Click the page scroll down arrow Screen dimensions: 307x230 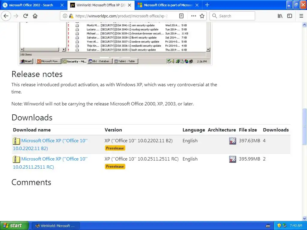tap(304, 218)
